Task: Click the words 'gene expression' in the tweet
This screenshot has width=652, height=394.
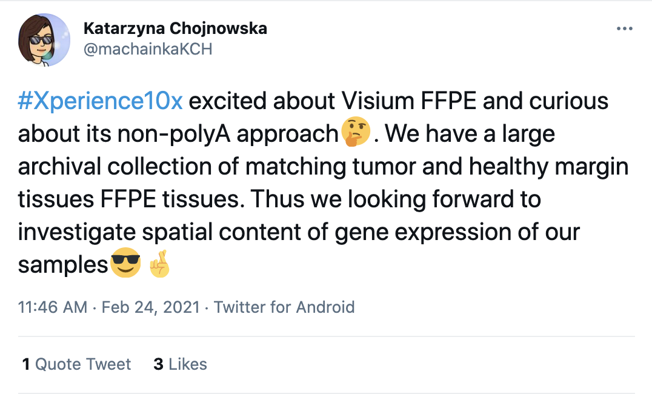Action: [x=423, y=232]
